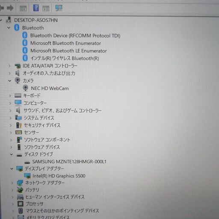Expand the キーボード category

click(x=10, y=96)
